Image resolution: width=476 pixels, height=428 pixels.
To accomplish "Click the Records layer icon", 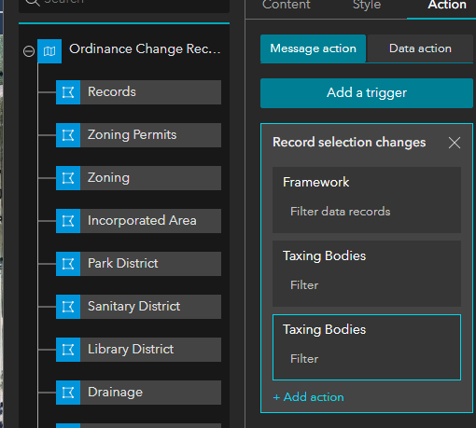I will (68, 92).
